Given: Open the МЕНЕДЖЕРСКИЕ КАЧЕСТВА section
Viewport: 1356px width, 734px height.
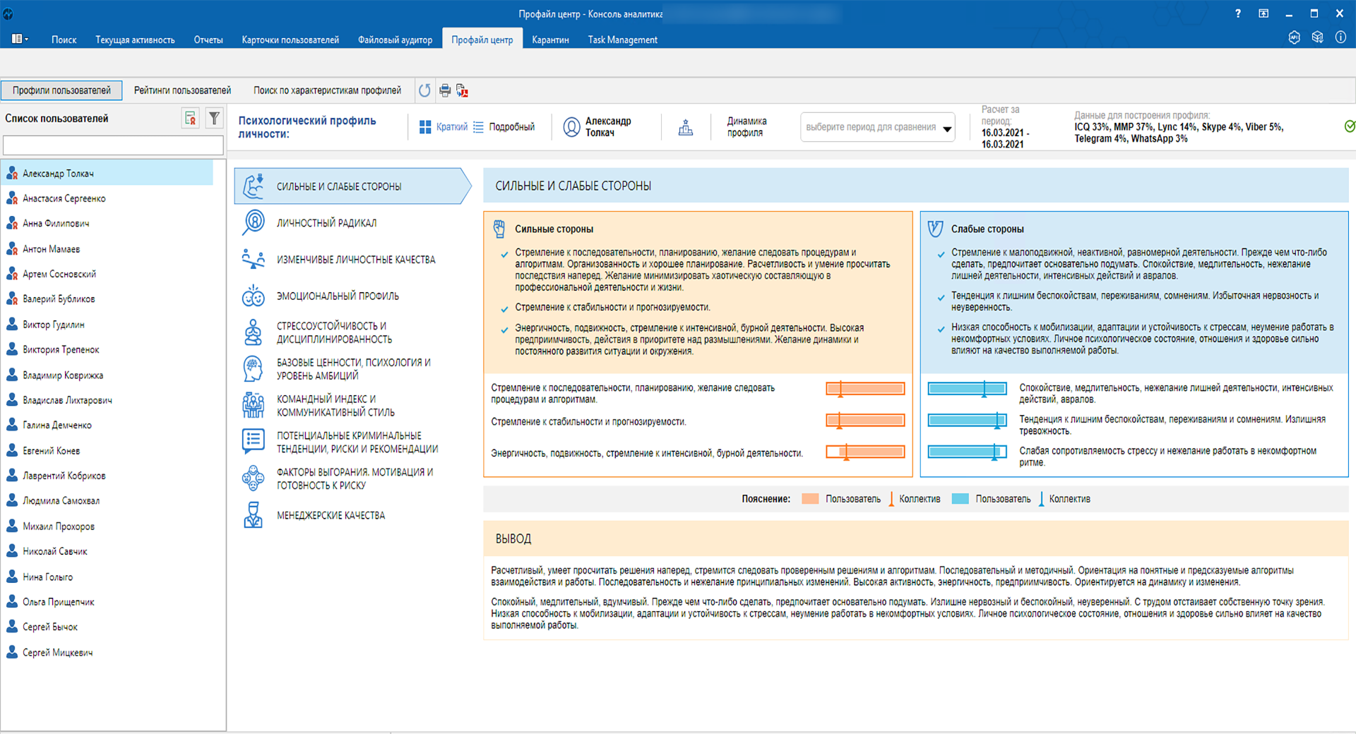Looking at the screenshot, I should (330, 515).
